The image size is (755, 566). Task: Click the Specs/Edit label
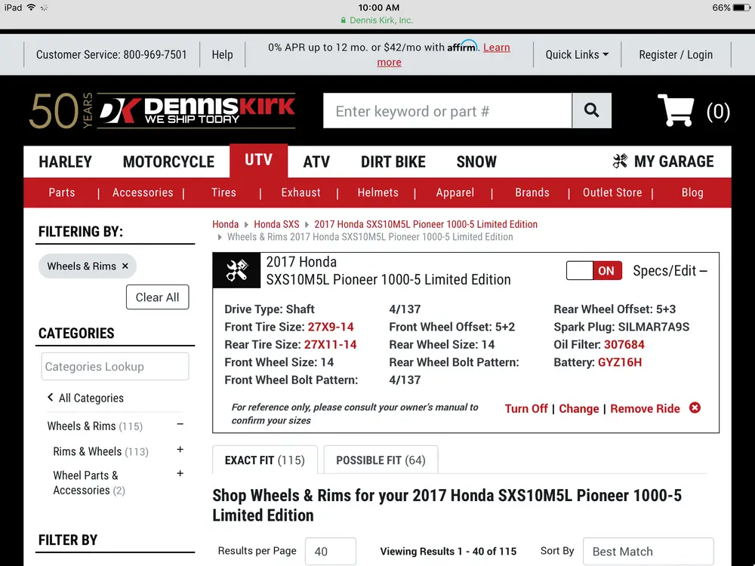tap(664, 271)
